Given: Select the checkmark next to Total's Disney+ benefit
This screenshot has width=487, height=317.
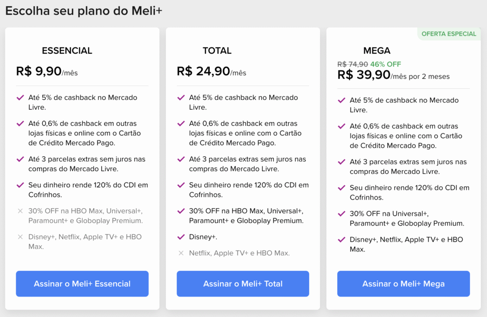Looking at the screenshot, I should [180, 236].
